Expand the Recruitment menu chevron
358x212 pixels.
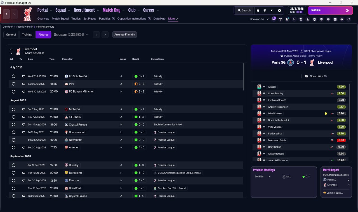tap(98, 11)
